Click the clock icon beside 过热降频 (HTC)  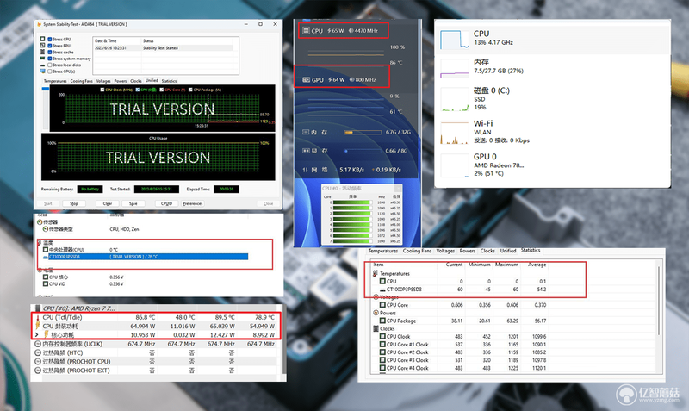coord(38,352)
